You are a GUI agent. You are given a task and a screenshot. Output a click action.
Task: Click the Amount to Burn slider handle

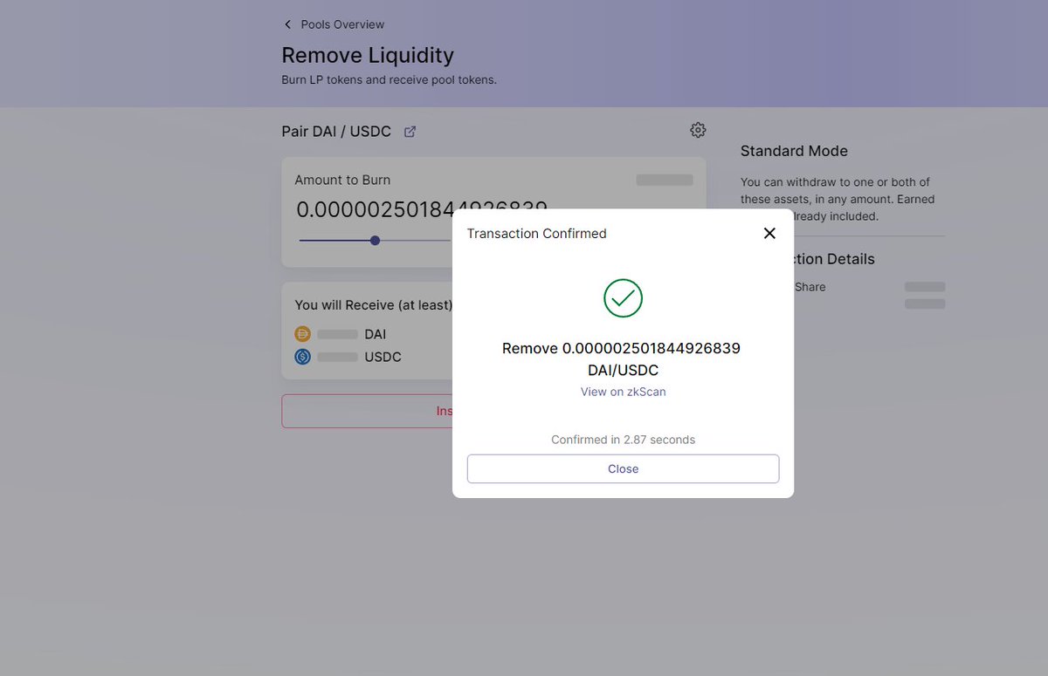pyautogui.click(x=375, y=241)
